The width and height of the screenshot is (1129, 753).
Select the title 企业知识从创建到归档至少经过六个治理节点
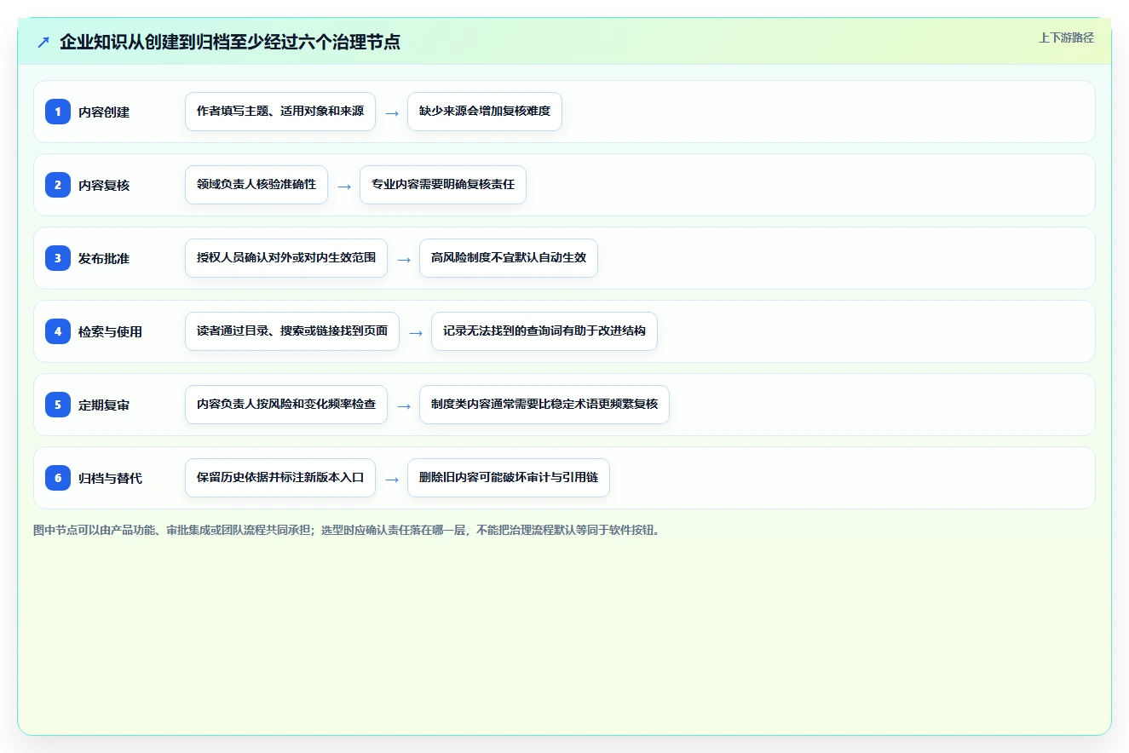230,42
